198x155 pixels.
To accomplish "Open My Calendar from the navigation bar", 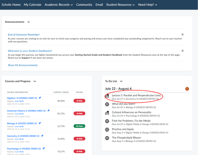I will click(x=33, y=5).
